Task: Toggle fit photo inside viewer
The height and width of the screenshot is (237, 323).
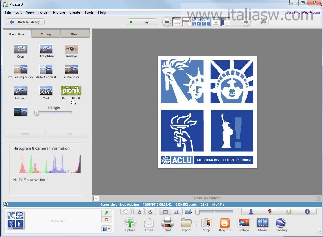Action: click(165, 212)
